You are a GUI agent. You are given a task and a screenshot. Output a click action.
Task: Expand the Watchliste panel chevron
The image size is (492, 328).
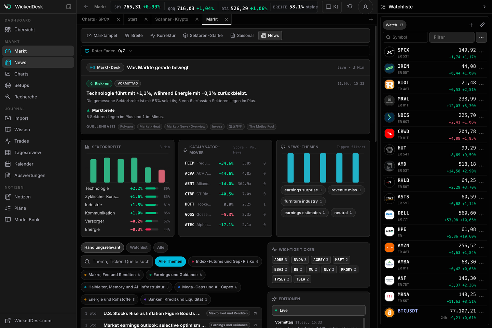pyautogui.click(x=484, y=7)
